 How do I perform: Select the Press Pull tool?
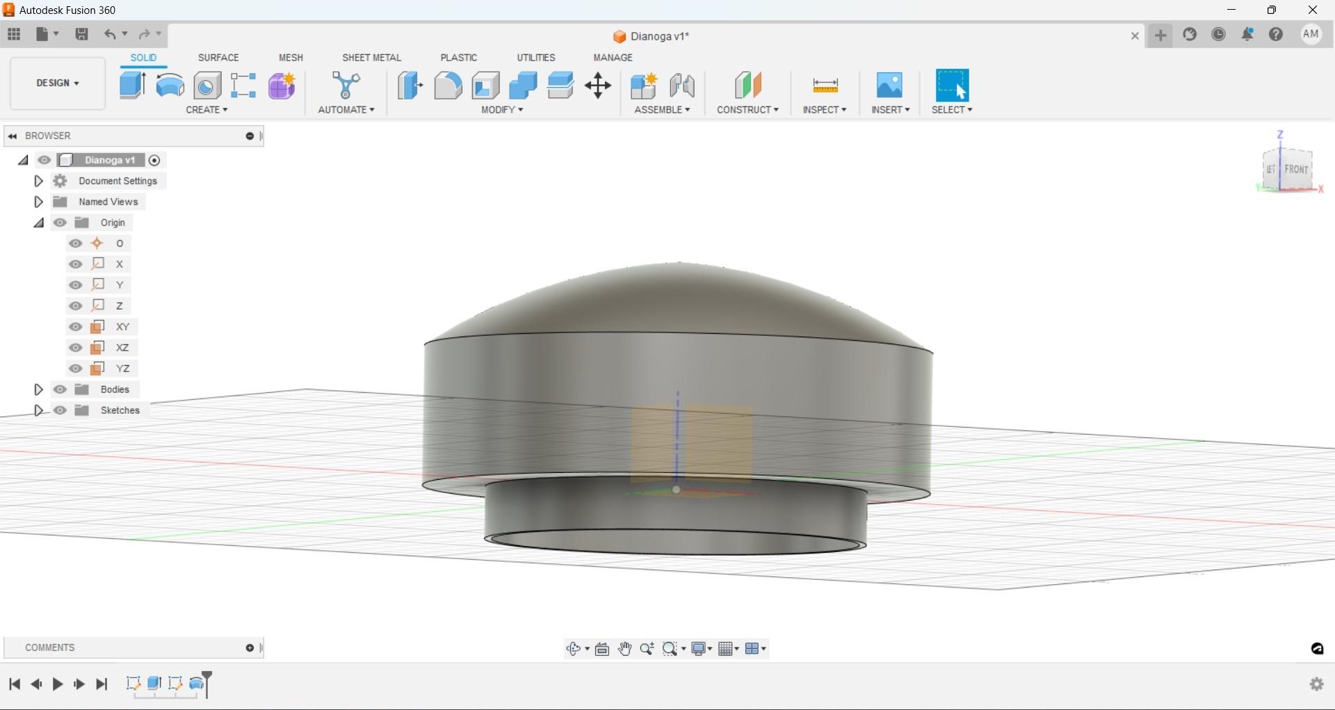point(410,86)
